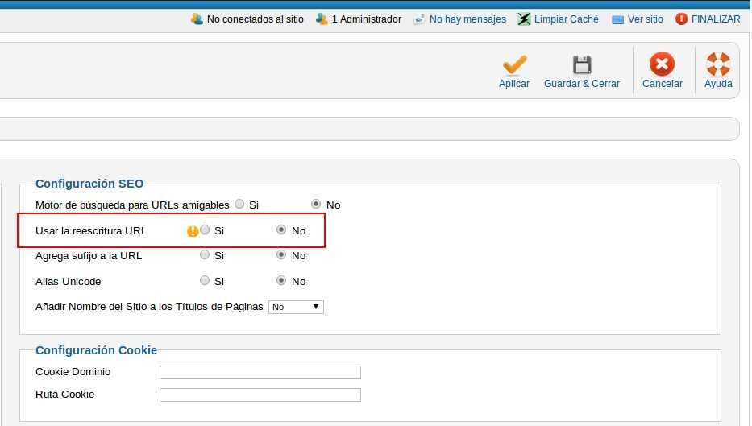Enable Si for Usar la reescritura URL

point(205,230)
